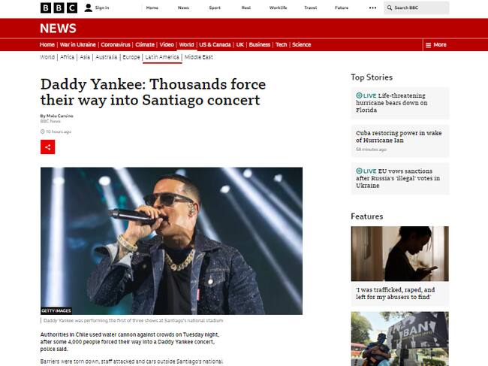Click the Daddy Yankee concert photo
488x366 pixels.
171,240
